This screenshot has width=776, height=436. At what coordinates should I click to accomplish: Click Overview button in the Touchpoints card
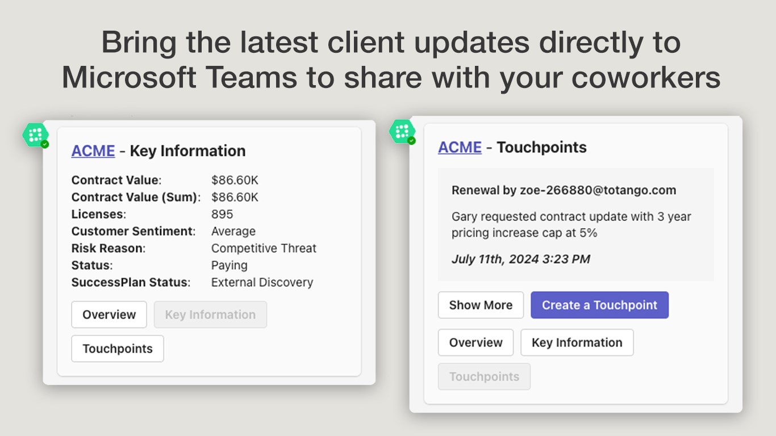[475, 342]
